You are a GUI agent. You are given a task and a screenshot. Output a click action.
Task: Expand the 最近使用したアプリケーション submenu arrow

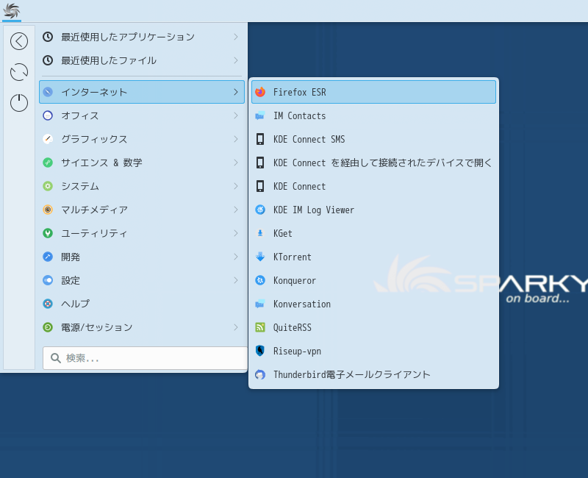tap(236, 37)
